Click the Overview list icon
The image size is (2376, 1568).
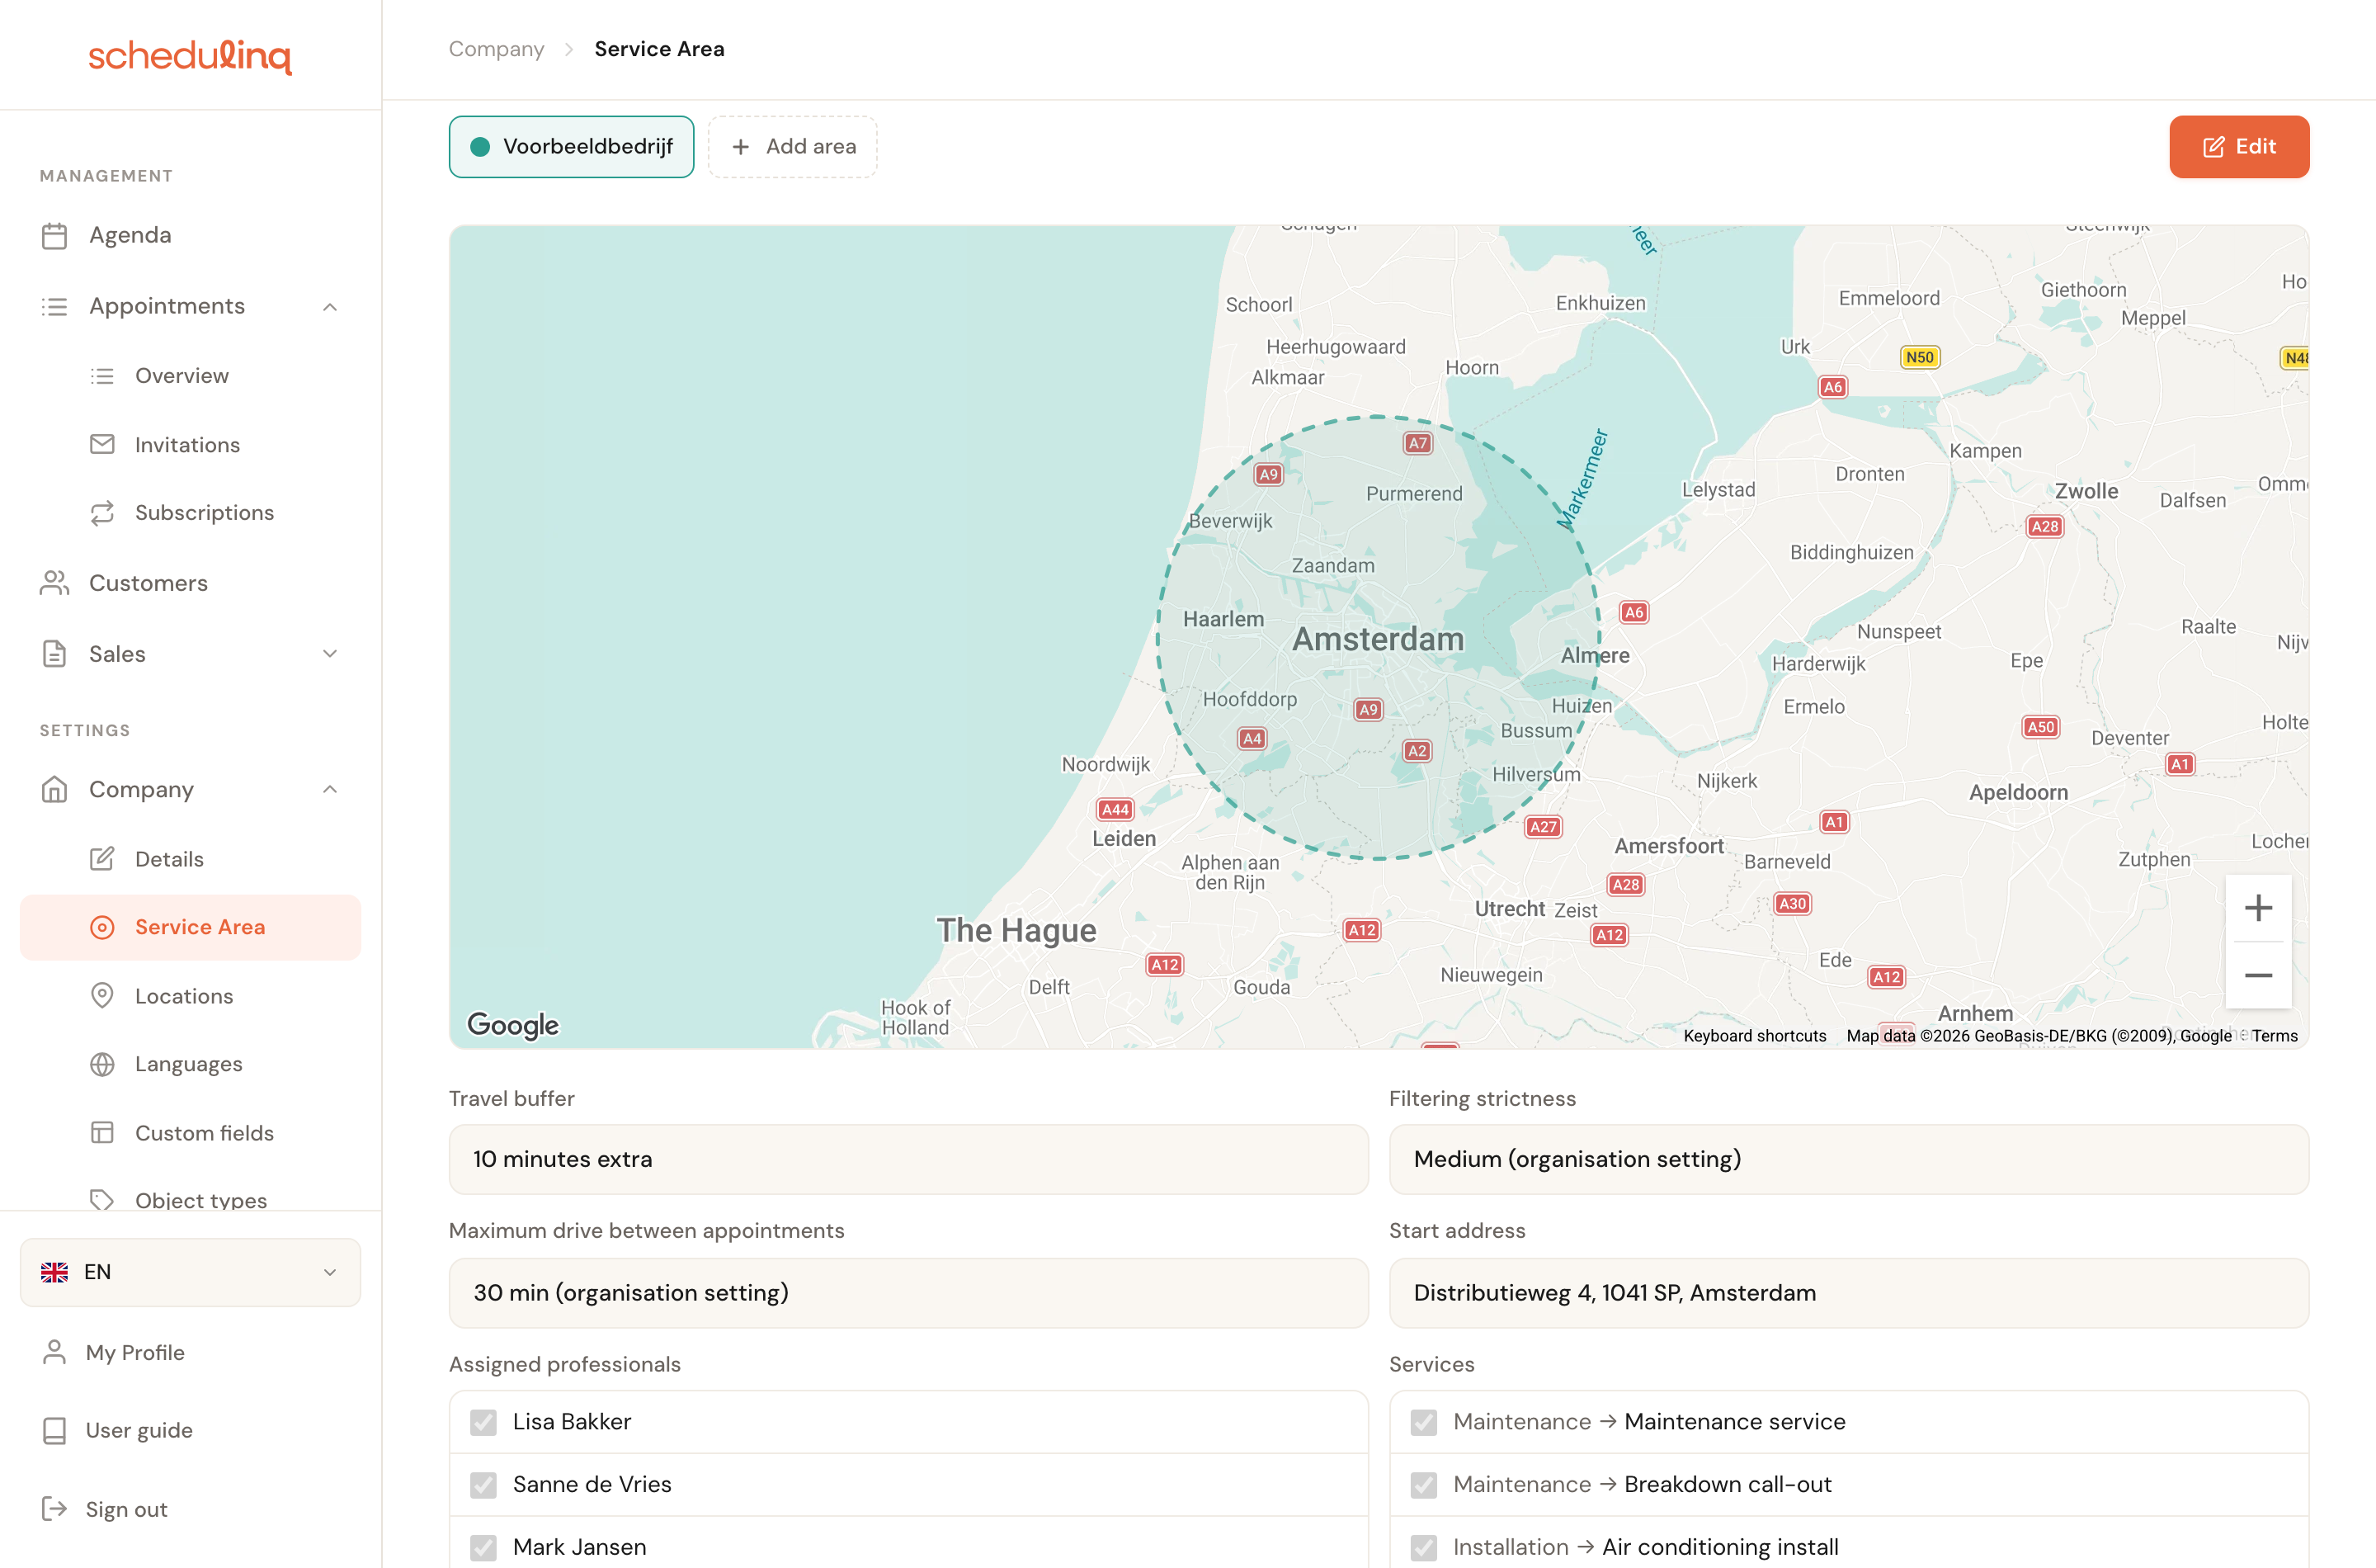coord(102,376)
